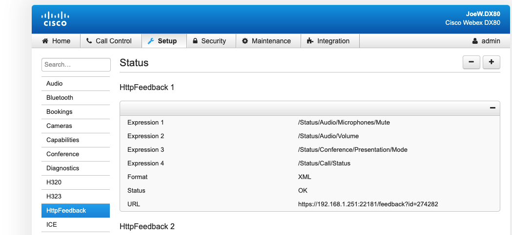
Task: Click the Setup wrench icon
Action: [x=150, y=41]
